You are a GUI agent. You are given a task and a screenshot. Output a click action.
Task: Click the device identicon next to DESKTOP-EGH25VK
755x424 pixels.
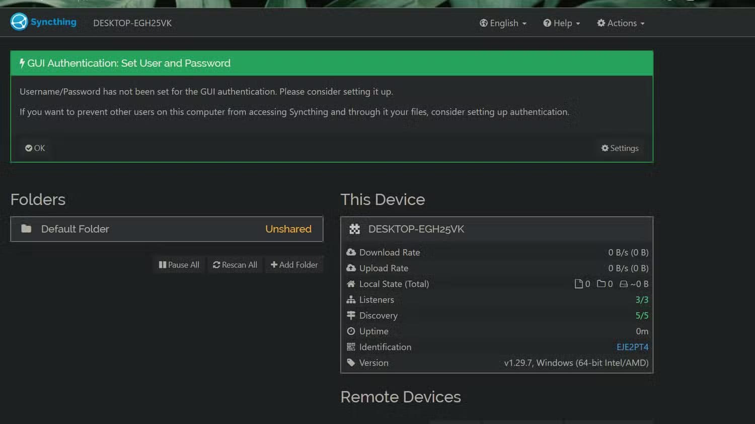tap(355, 229)
